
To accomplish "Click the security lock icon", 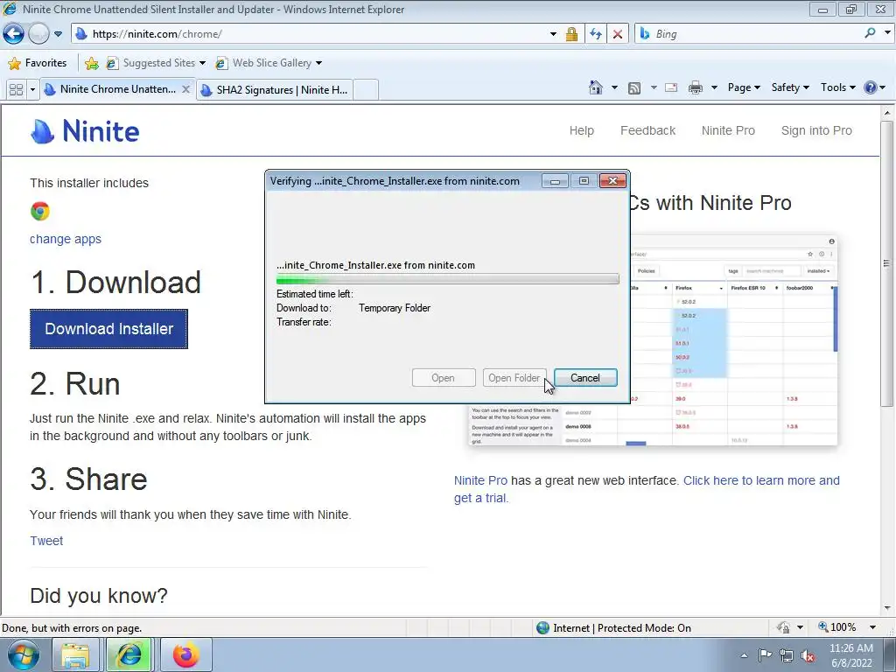I will tap(571, 34).
